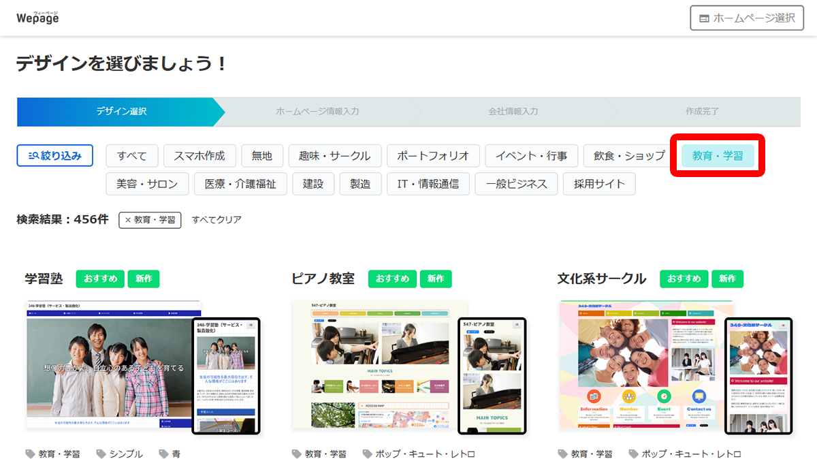Choose the 趣味・サークル category
817x459 pixels.
[334, 156]
